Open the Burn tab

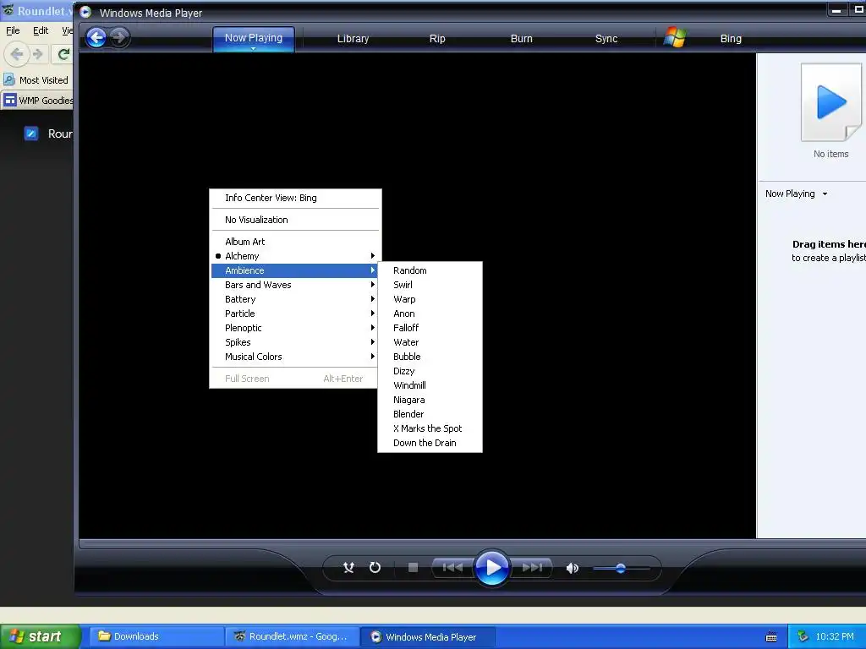[521, 39]
